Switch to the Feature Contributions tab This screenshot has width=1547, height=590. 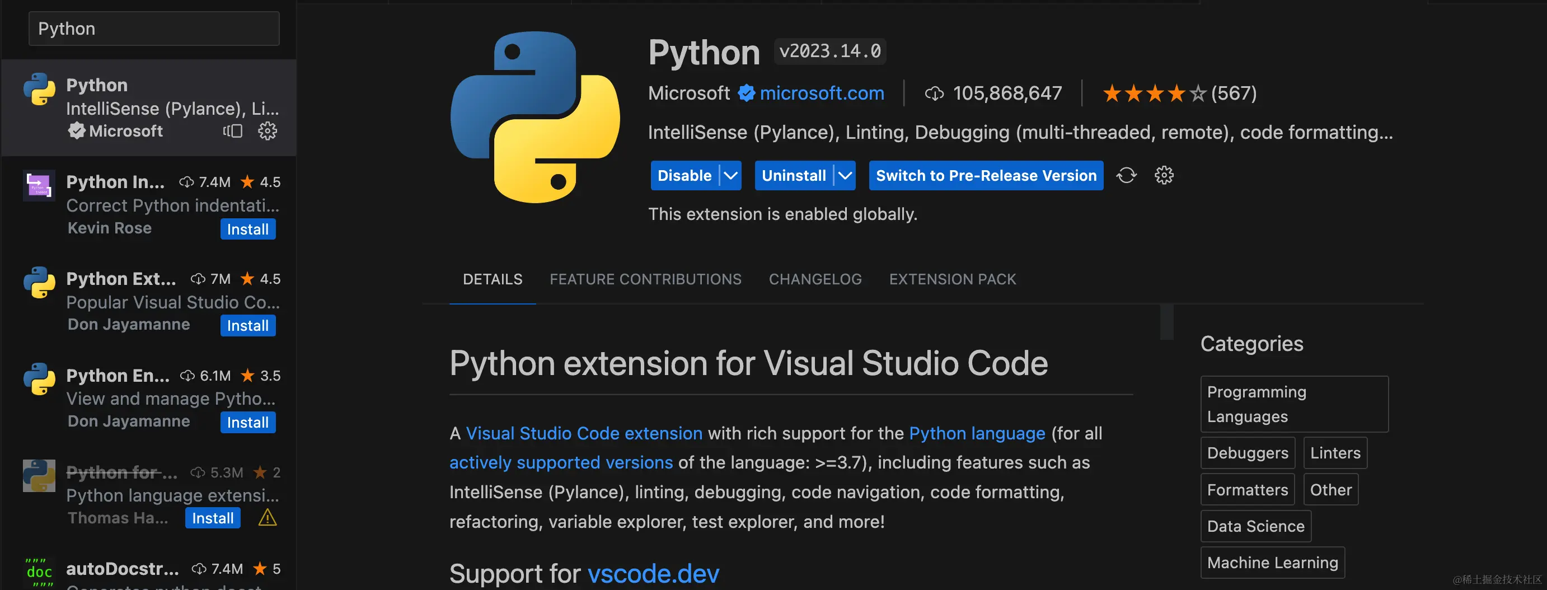pos(645,279)
